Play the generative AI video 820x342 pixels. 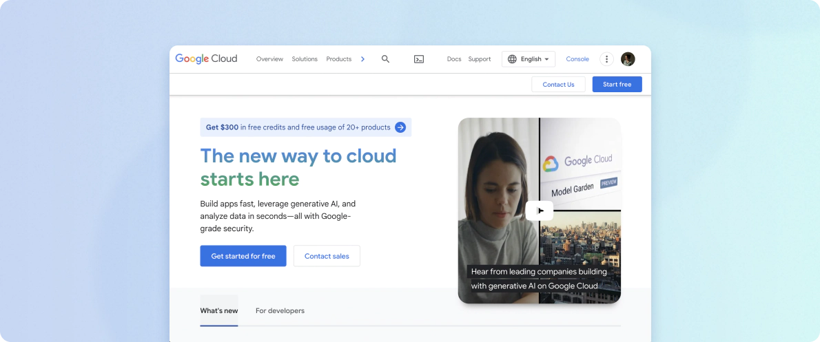540,211
